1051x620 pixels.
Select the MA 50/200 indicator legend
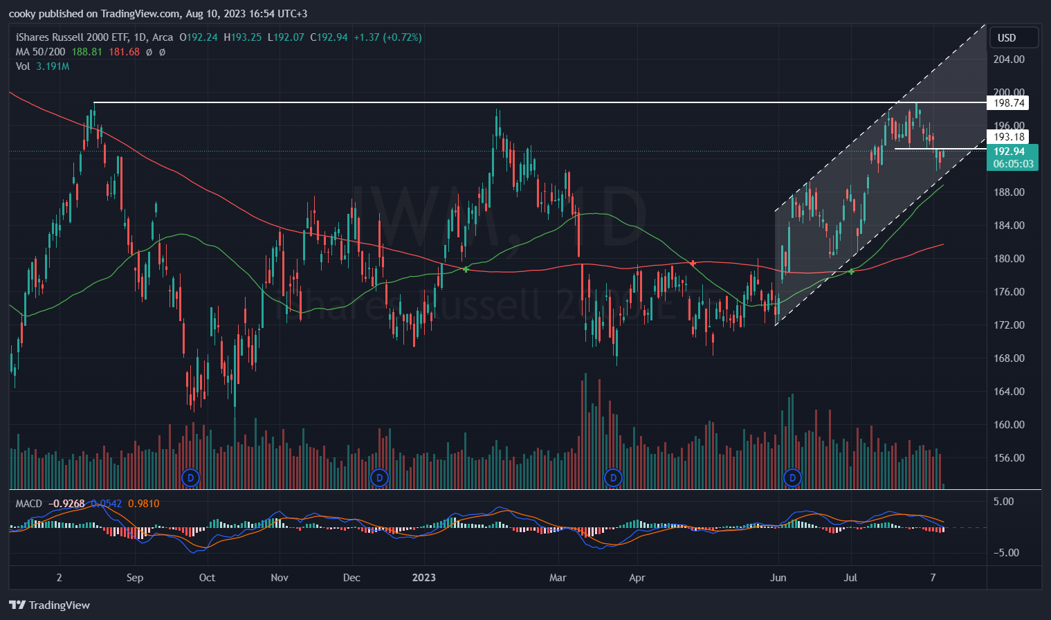point(41,52)
